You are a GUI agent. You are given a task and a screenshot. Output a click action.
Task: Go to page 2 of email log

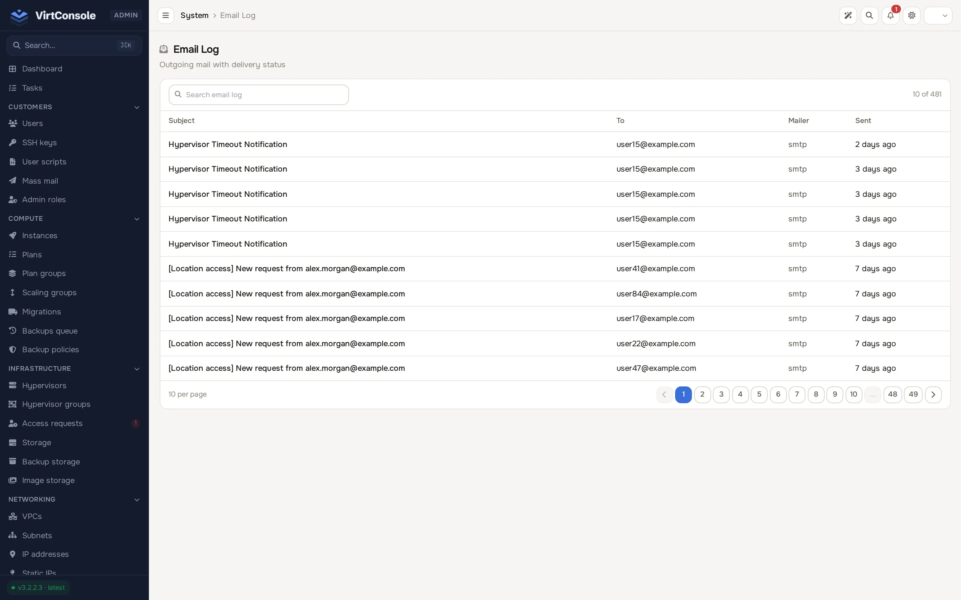point(702,394)
